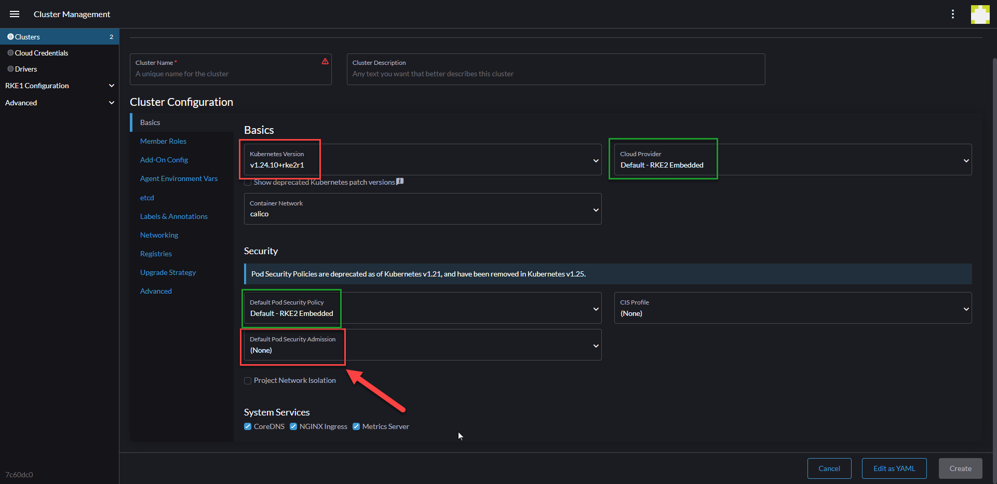Click the Cloud Credentials icon in sidebar
Screen dimensions: 997x484
point(9,52)
